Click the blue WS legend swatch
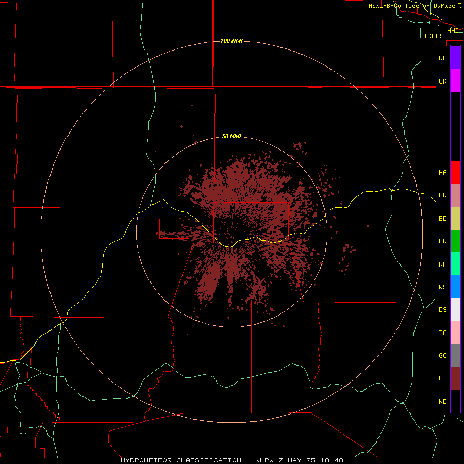464x464 pixels. click(x=455, y=287)
